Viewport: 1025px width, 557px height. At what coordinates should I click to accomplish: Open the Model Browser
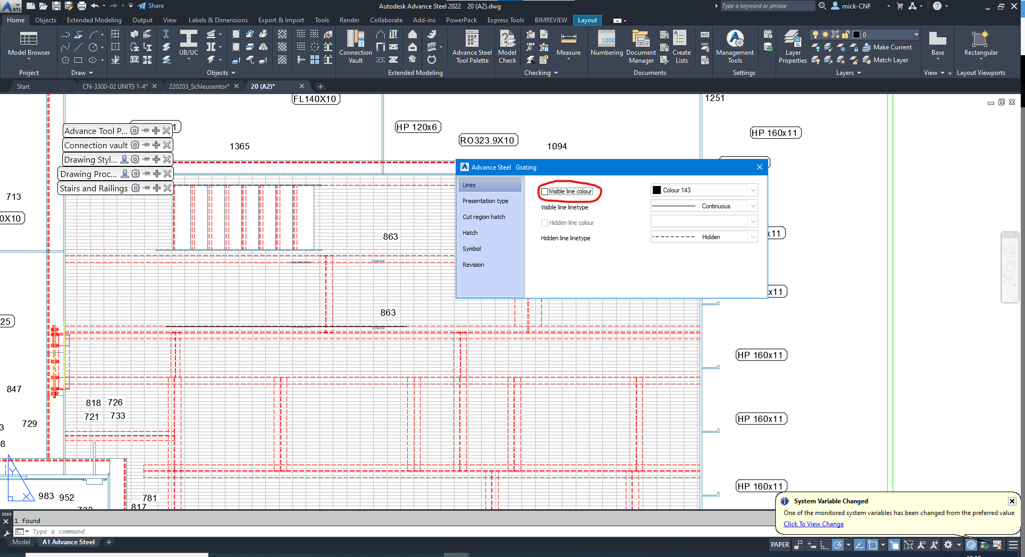[x=29, y=44]
